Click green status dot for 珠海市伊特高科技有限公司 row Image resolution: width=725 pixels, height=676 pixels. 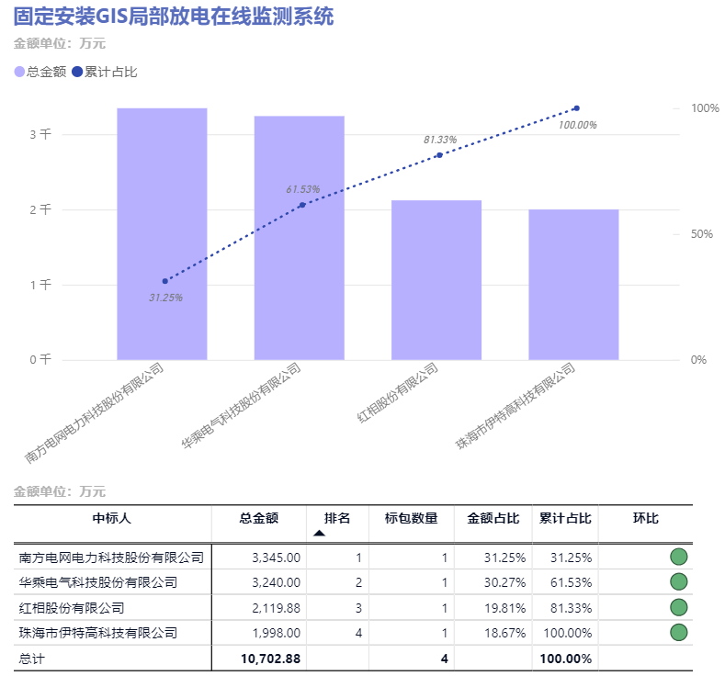click(678, 632)
